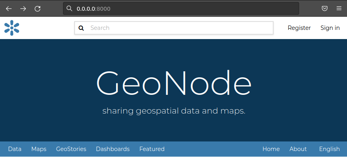Viewport: 347px width, 157px height.
Task: Open the Maps menu item
Action: click(39, 149)
